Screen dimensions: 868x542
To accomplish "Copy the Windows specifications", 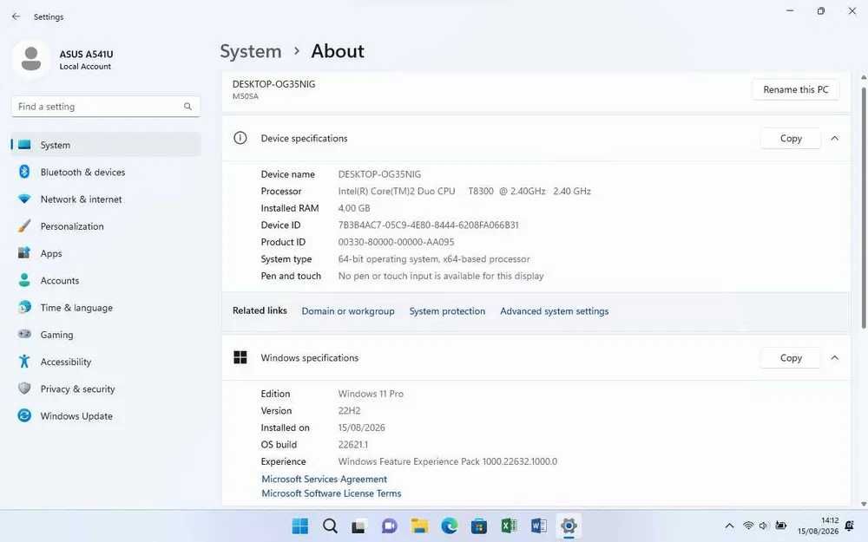I will [x=791, y=358].
